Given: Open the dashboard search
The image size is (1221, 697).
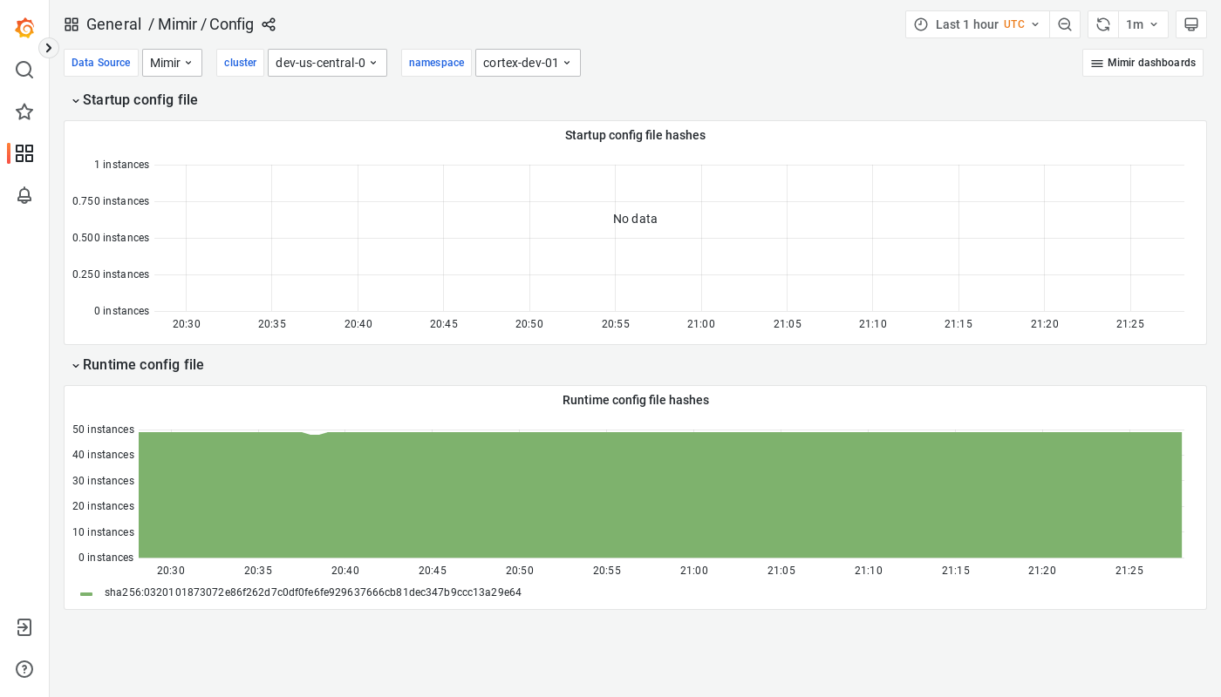Looking at the screenshot, I should pyautogui.click(x=24, y=70).
